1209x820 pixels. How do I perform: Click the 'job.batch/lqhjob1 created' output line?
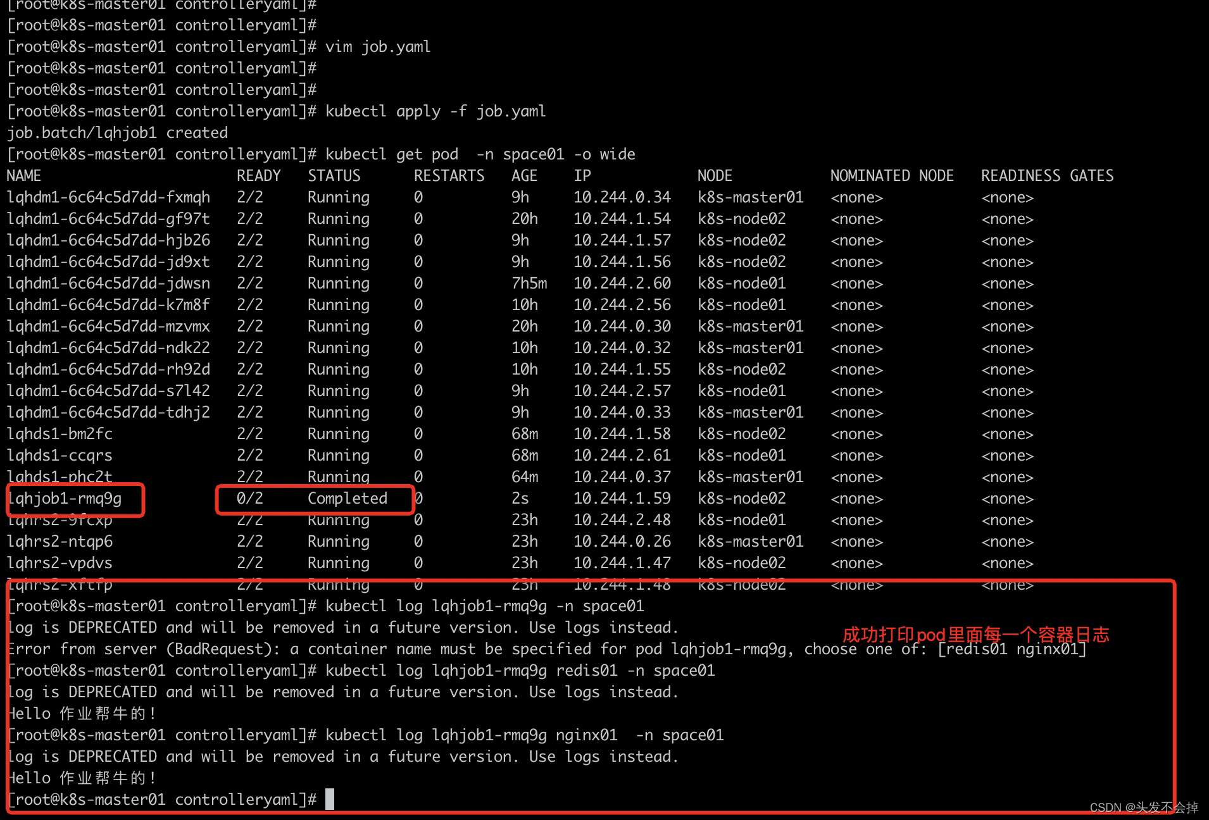tap(117, 133)
